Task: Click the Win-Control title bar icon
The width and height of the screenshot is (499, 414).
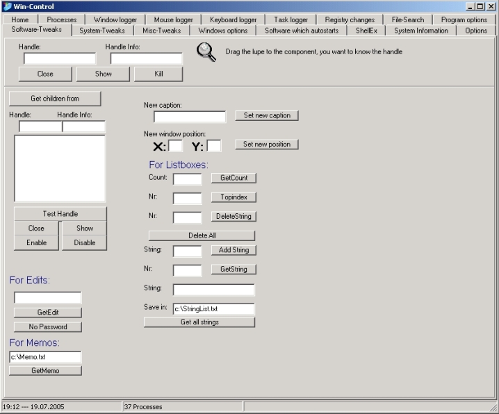Action: 6,6
